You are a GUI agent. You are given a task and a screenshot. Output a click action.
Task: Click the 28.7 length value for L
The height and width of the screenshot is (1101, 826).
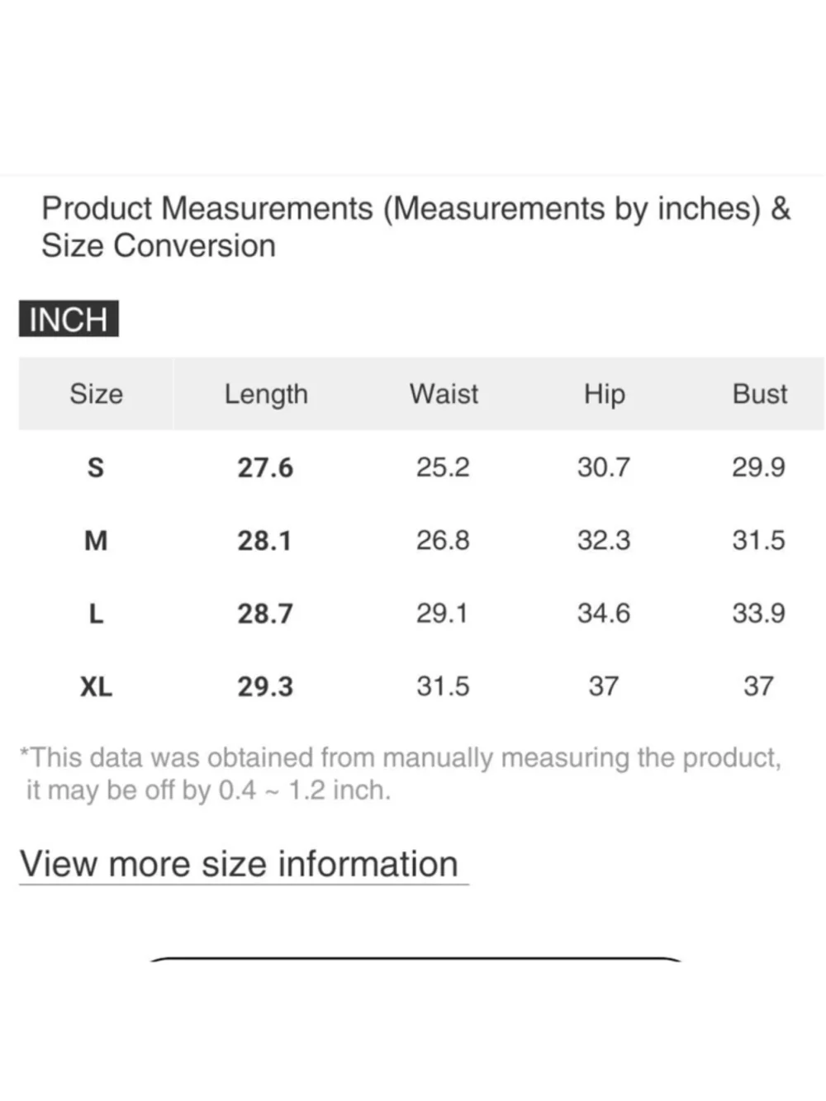point(265,614)
